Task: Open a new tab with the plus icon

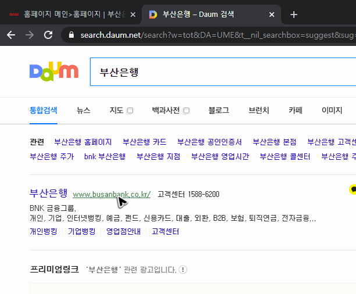Action: point(294,15)
